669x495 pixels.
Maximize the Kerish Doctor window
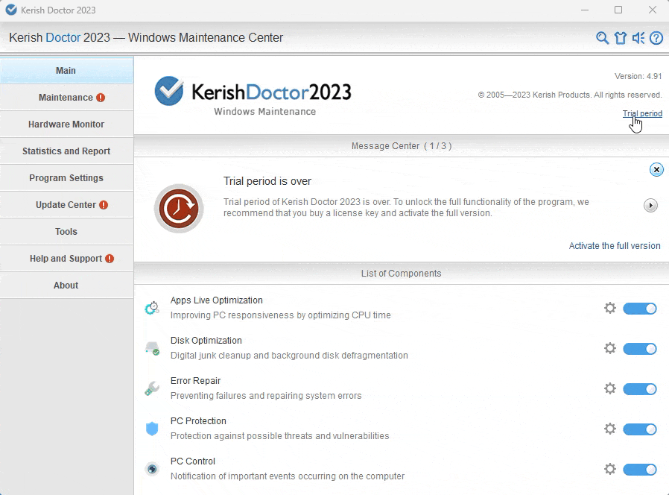[618, 10]
